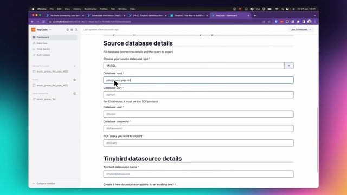This screenshot has height=195, width=347.
Task: Close the YepCode - Dashboard tab
Action: tap(248, 16)
